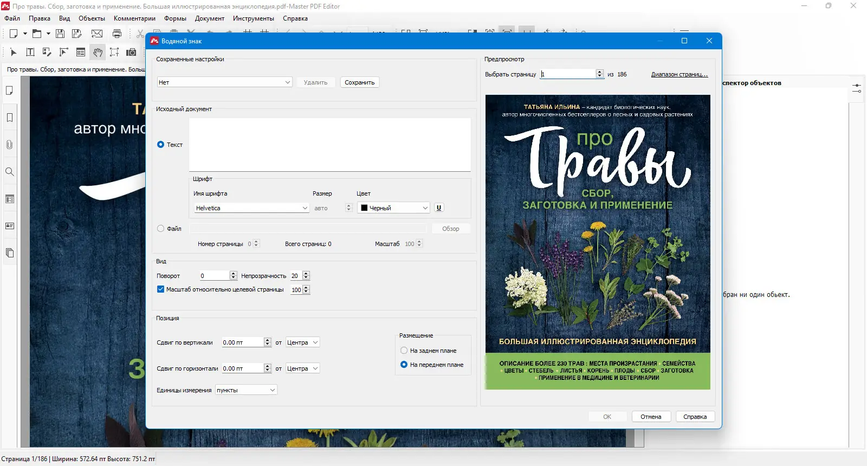The height and width of the screenshot is (466, 867).
Task: Open the content structure panel in sidebar
Action: click(x=10, y=199)
